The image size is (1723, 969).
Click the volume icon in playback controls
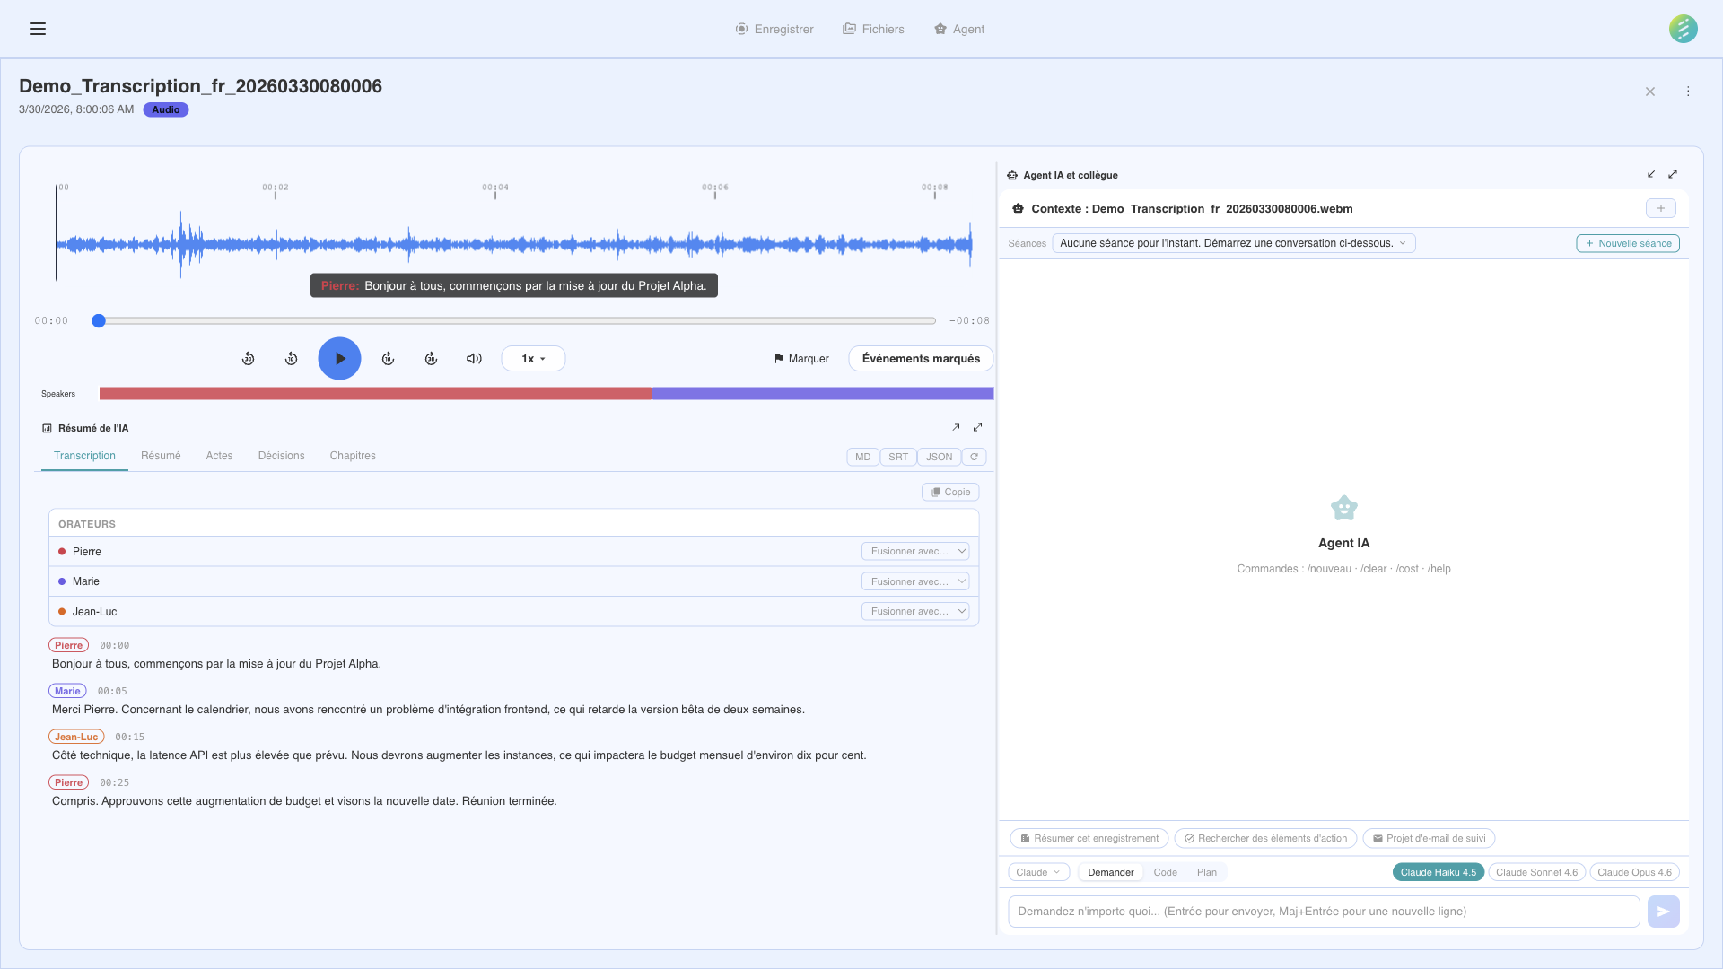pos(474,358)
